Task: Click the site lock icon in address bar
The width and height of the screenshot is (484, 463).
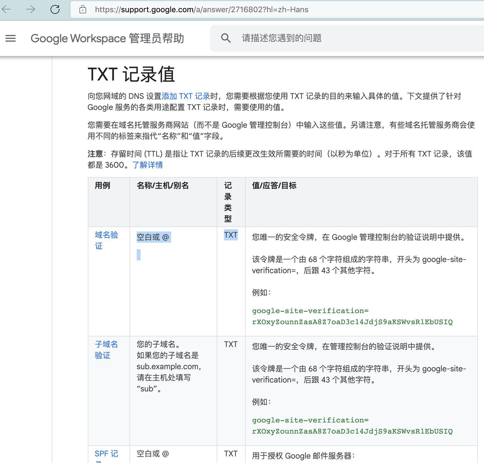Action: pos(83,9)
